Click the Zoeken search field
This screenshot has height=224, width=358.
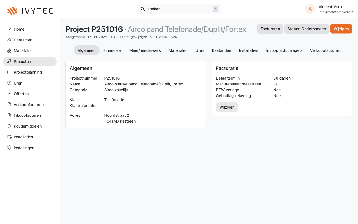179,9
